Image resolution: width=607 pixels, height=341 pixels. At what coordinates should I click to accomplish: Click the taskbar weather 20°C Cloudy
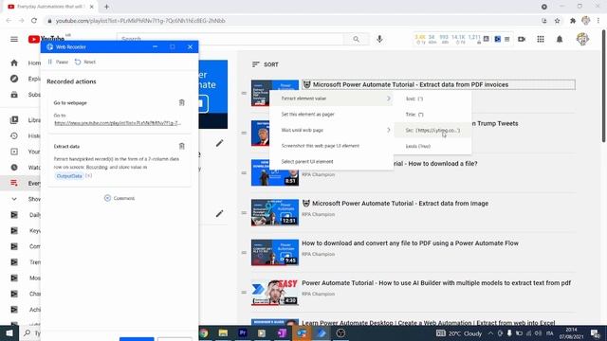coord(459,333)
